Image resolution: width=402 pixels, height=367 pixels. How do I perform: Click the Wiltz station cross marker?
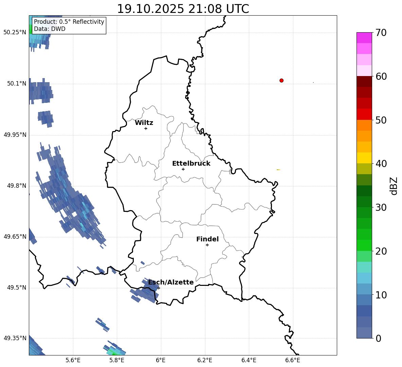146,128
